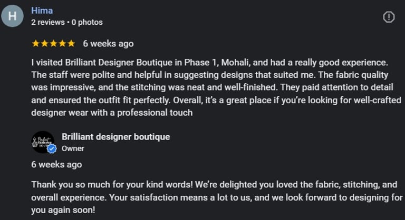The height and width of the screenshot is (220, 405).
Task: Click the '2 reviews' count under Hima
Action: click(x=48, y=22)
